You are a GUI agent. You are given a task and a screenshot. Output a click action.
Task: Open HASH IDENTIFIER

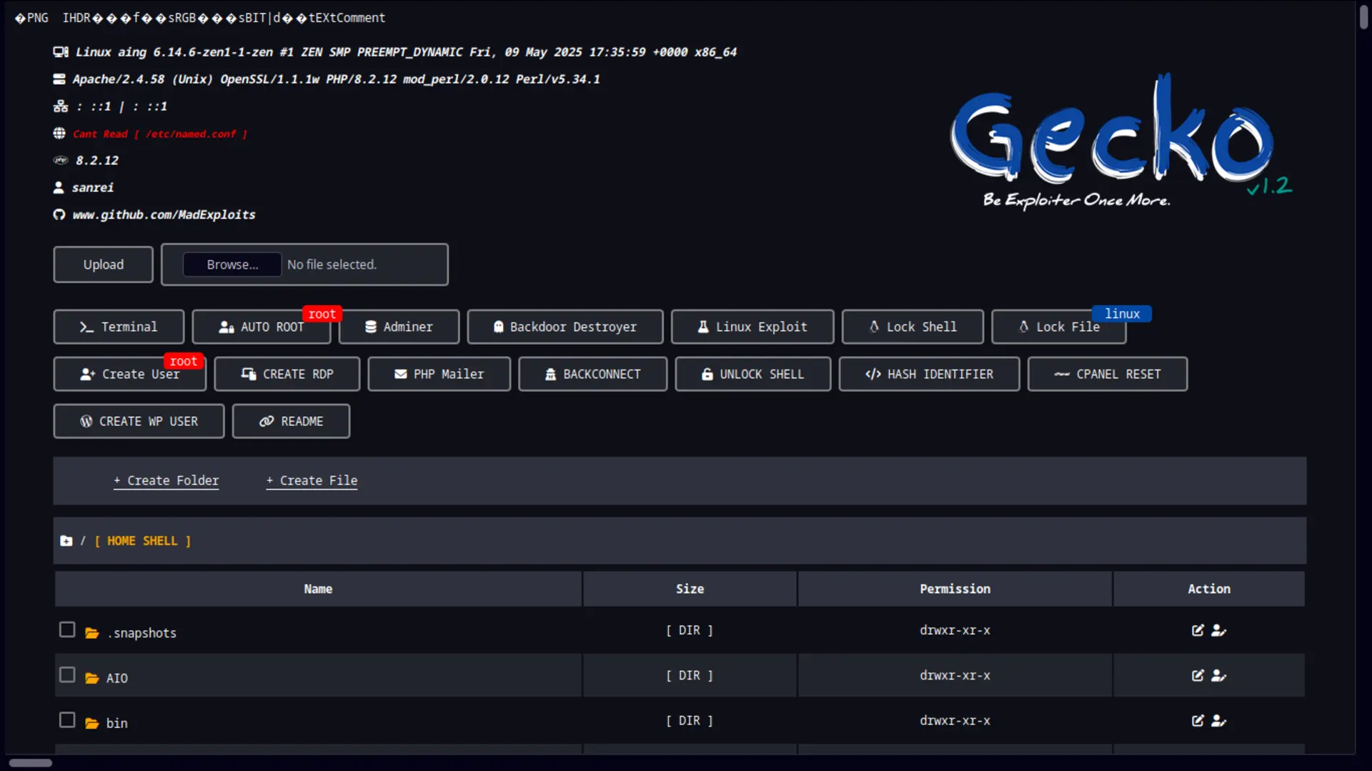tap(930, 374)
